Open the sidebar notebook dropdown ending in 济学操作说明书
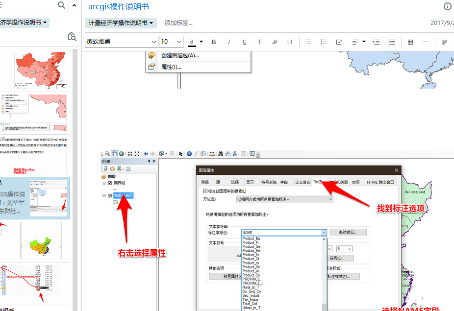The image size is (454, 311). point(24,23)
